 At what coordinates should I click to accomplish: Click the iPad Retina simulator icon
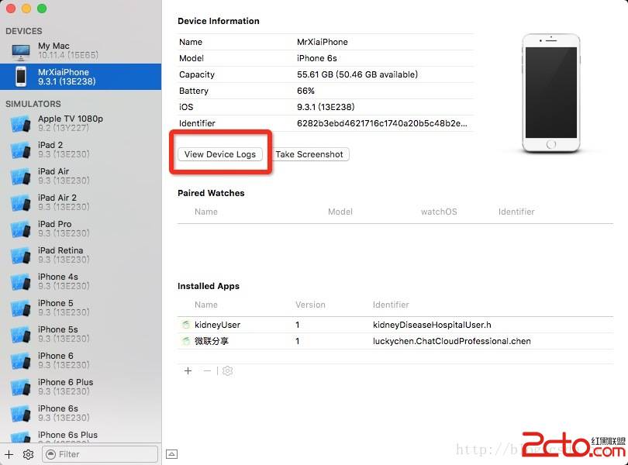click(21, 256)
